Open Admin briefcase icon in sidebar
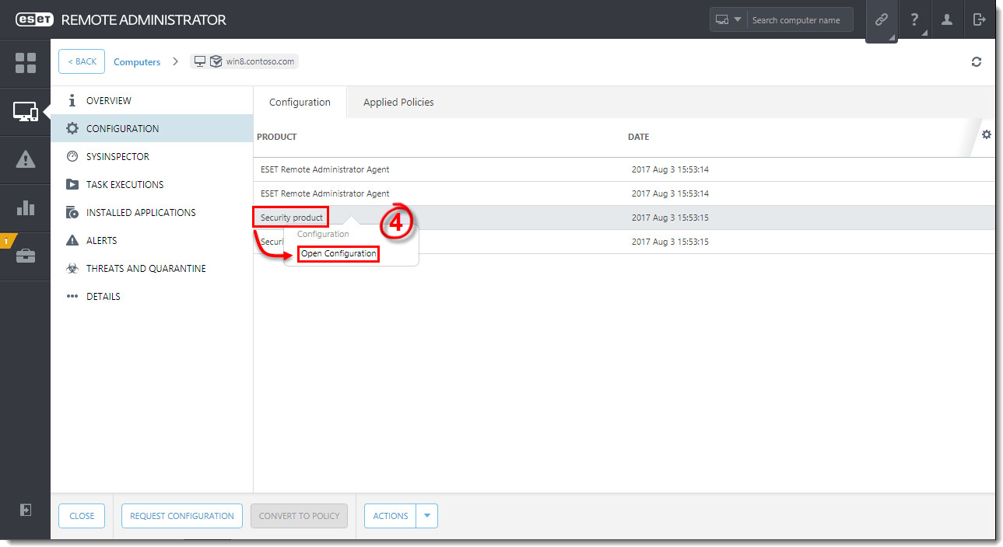This screenshot has height=547, width=1003. click(x=26, y=256)
